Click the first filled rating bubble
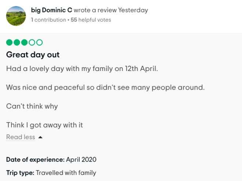Viewport: 242px width, 181px height. coord(10,43)
